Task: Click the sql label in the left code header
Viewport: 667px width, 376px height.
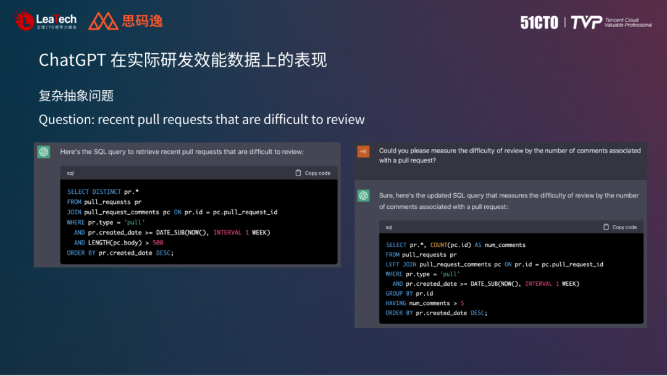Action: coord(70,173)
